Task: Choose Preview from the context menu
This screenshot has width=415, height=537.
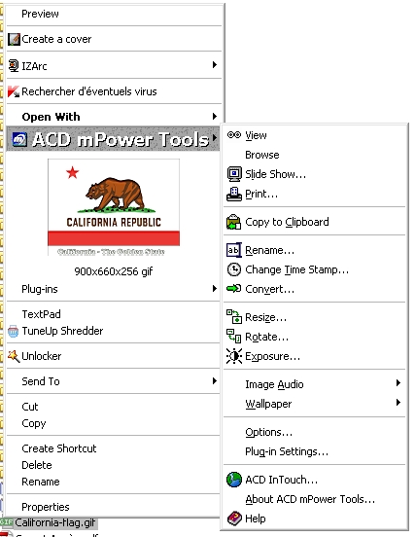Action: pyautogui.click(x=114, y=14)
